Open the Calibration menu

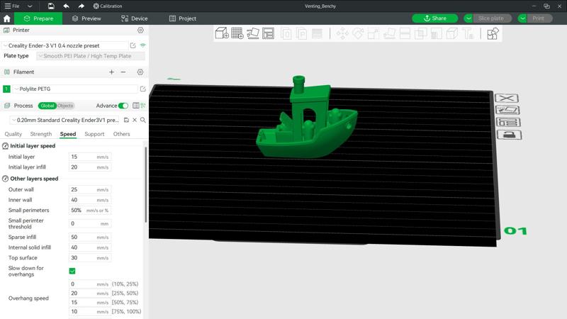(108, 6)
